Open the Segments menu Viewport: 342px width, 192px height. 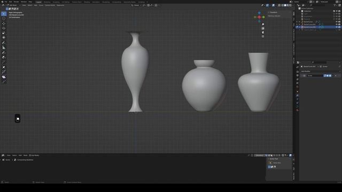[60, 5]
